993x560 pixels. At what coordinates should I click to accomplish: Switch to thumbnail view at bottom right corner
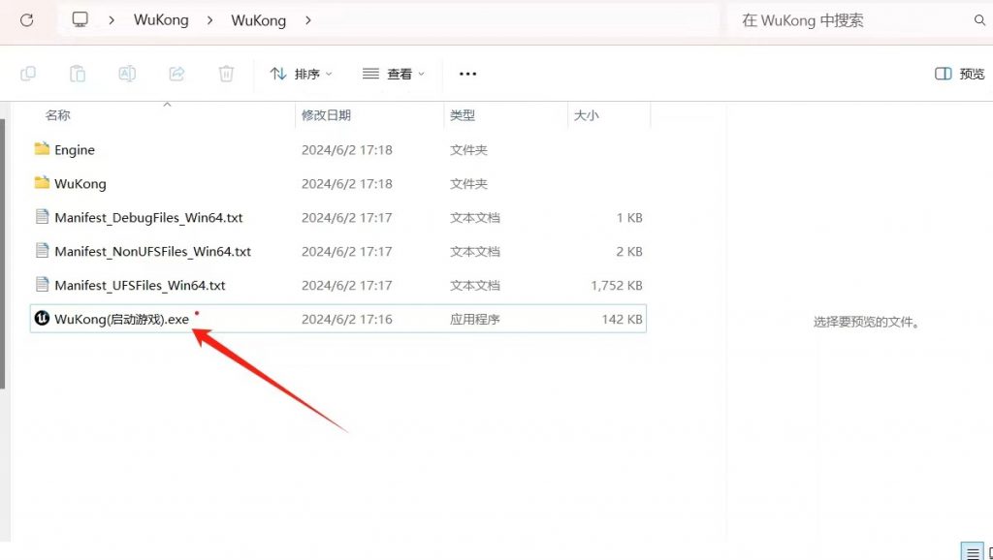tap(990, 551)
